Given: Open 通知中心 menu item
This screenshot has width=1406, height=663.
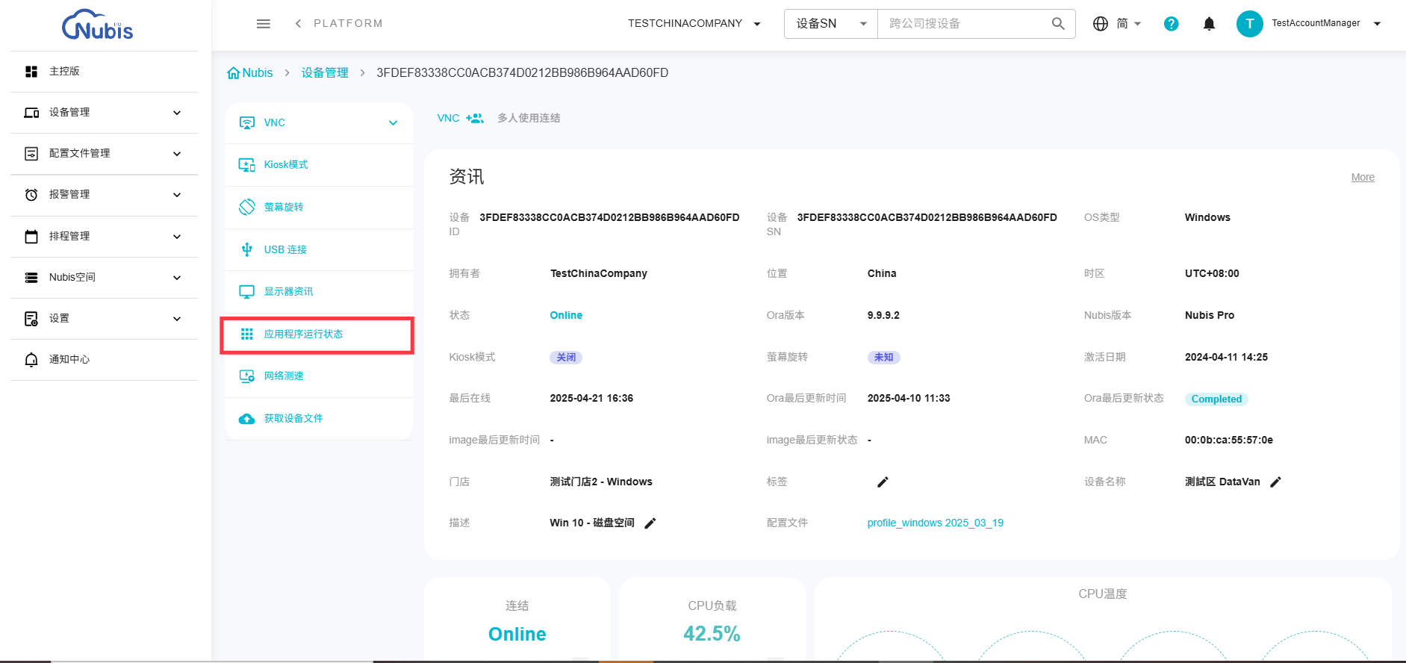Looking at the screenshot, I should coord(105,360).
